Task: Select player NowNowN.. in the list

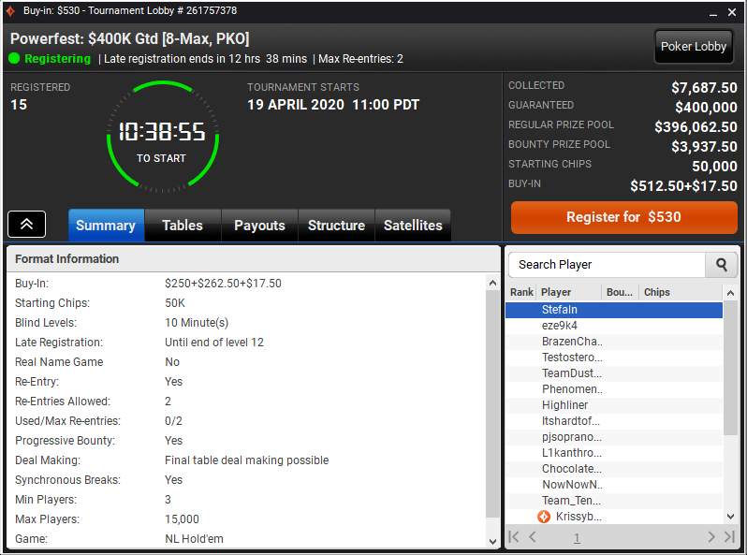Action: coord(614,485)
